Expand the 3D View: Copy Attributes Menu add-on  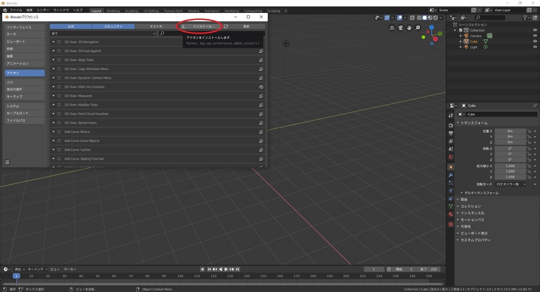click(54, 69)
